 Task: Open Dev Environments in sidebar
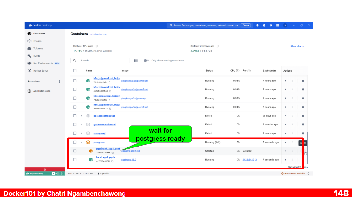43,63
